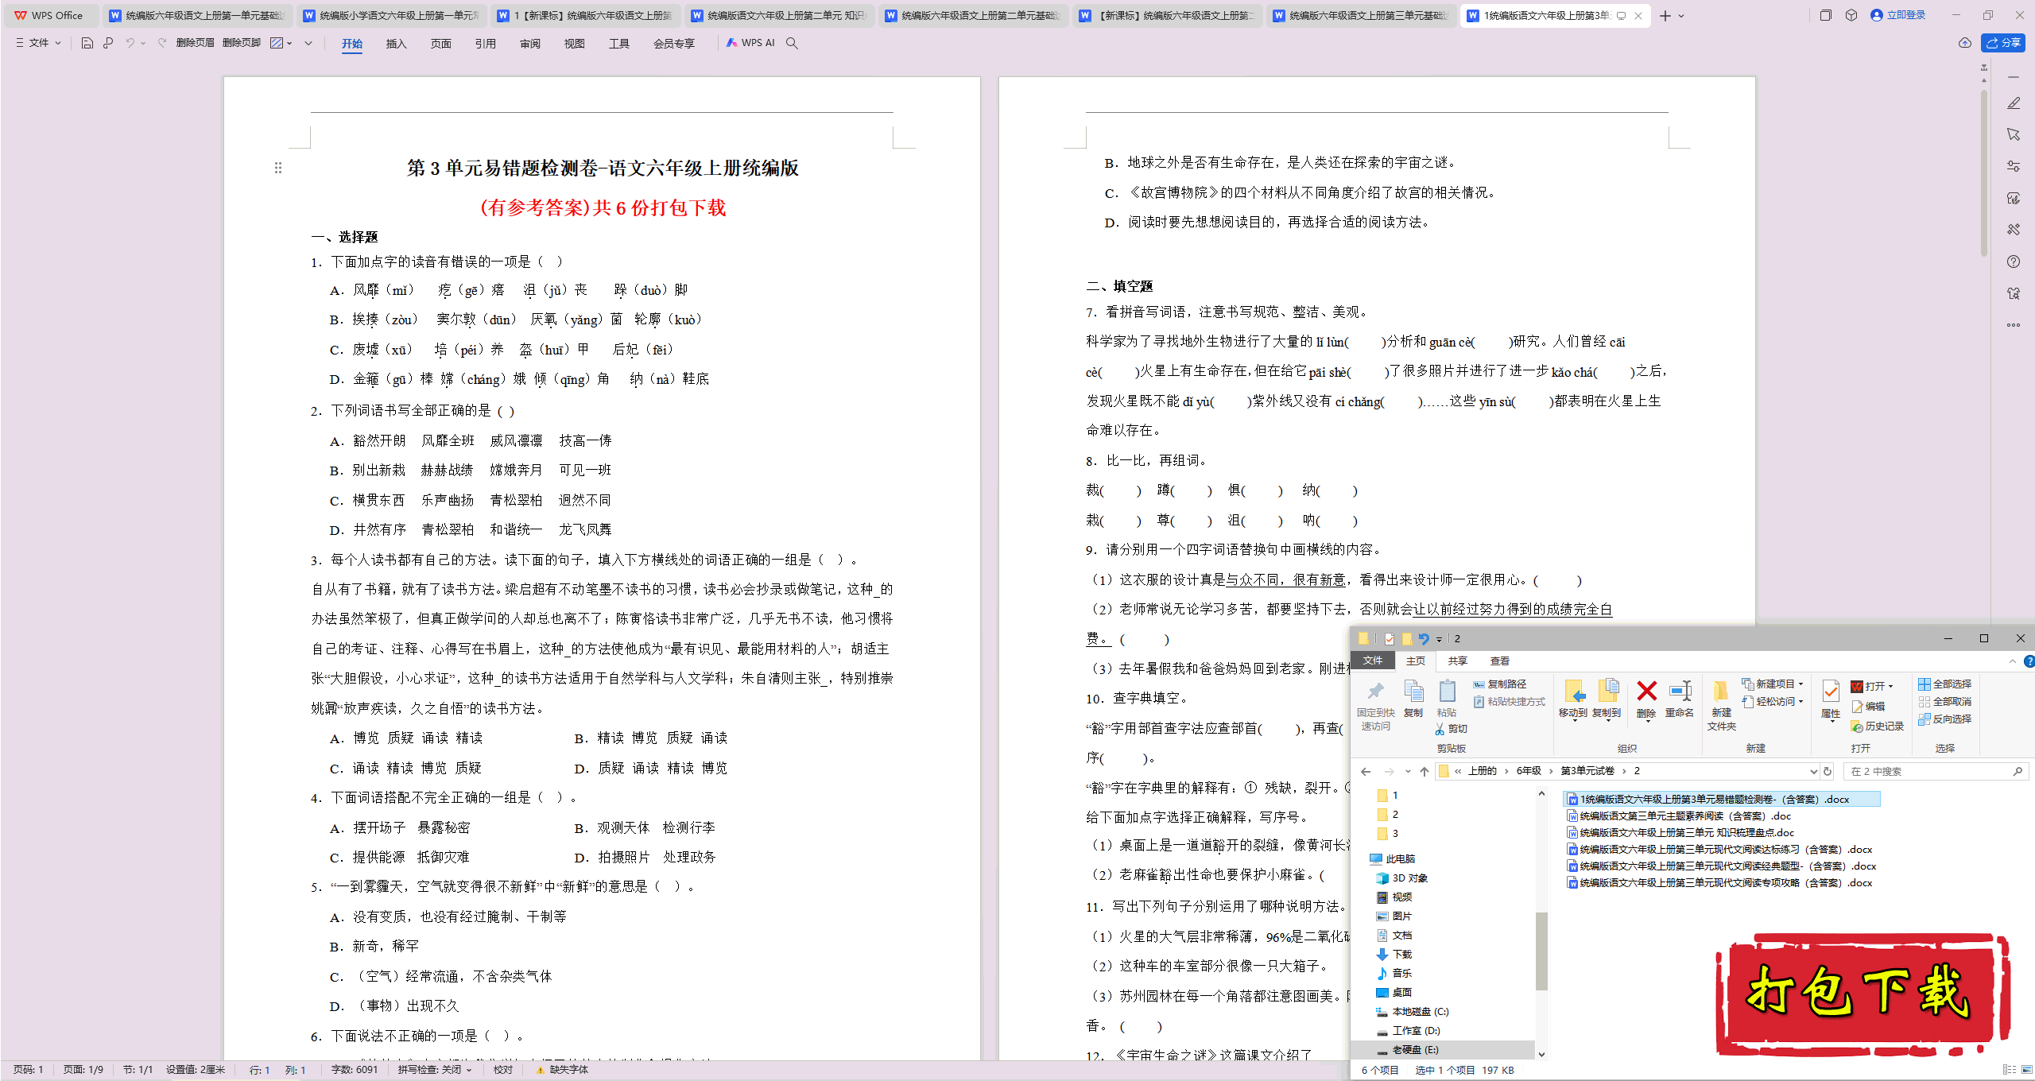Switch to the 引用 ribbon tab
Viewport: 2035px width, 1081px height.
pos(485,44)
